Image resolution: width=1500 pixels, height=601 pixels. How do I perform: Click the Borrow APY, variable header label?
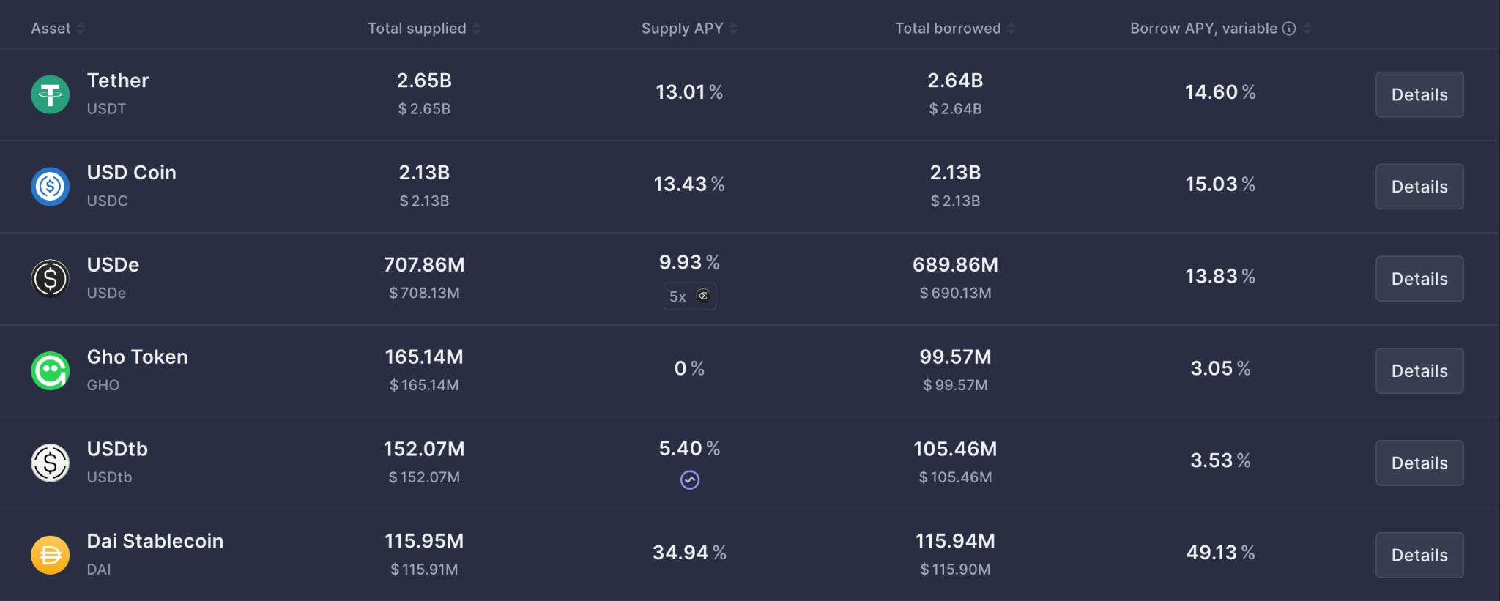[1203, 29]
